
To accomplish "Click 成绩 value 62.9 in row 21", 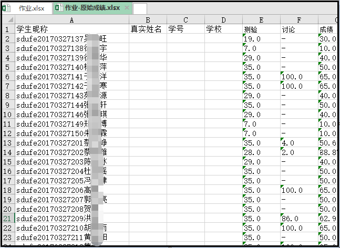I will click(328, 219).
